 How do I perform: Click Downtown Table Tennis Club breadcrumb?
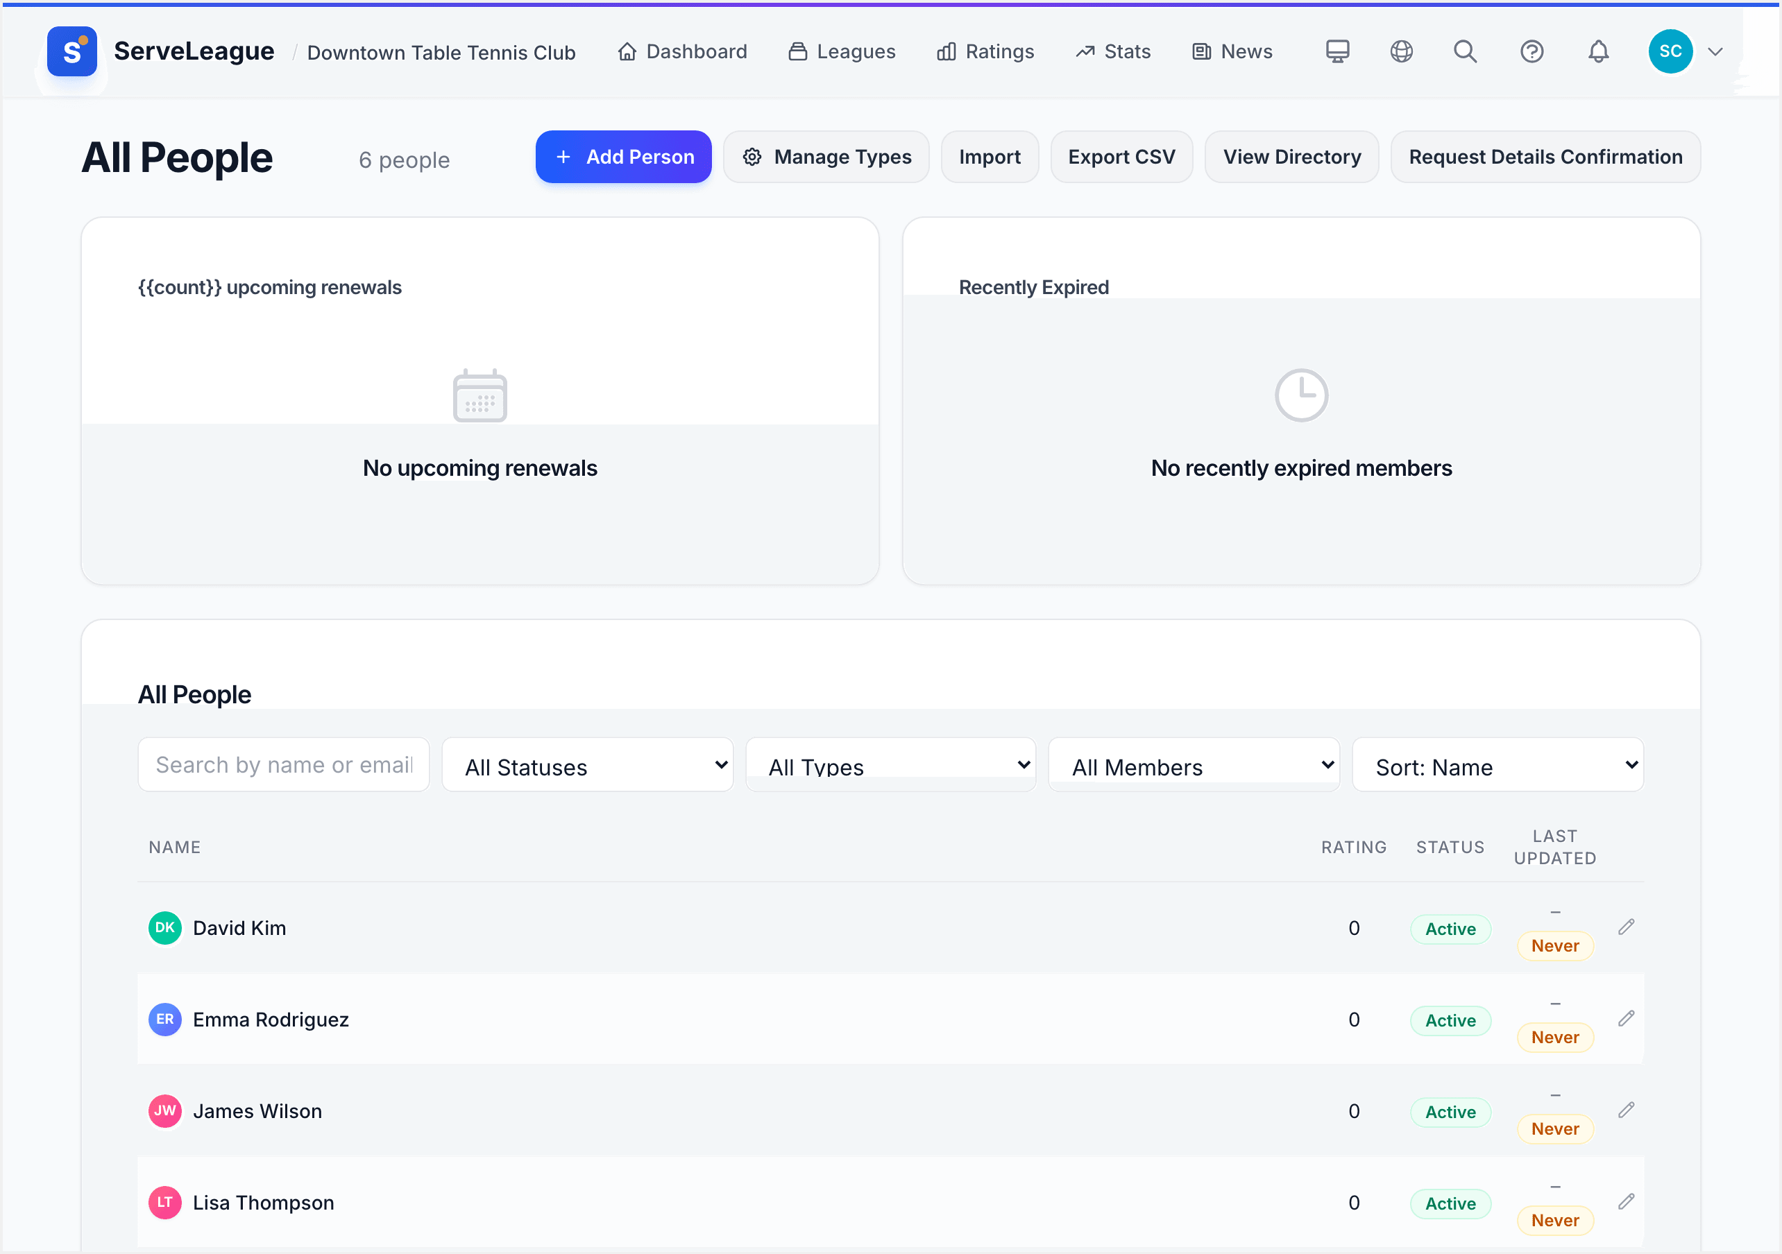pos(441,52)
